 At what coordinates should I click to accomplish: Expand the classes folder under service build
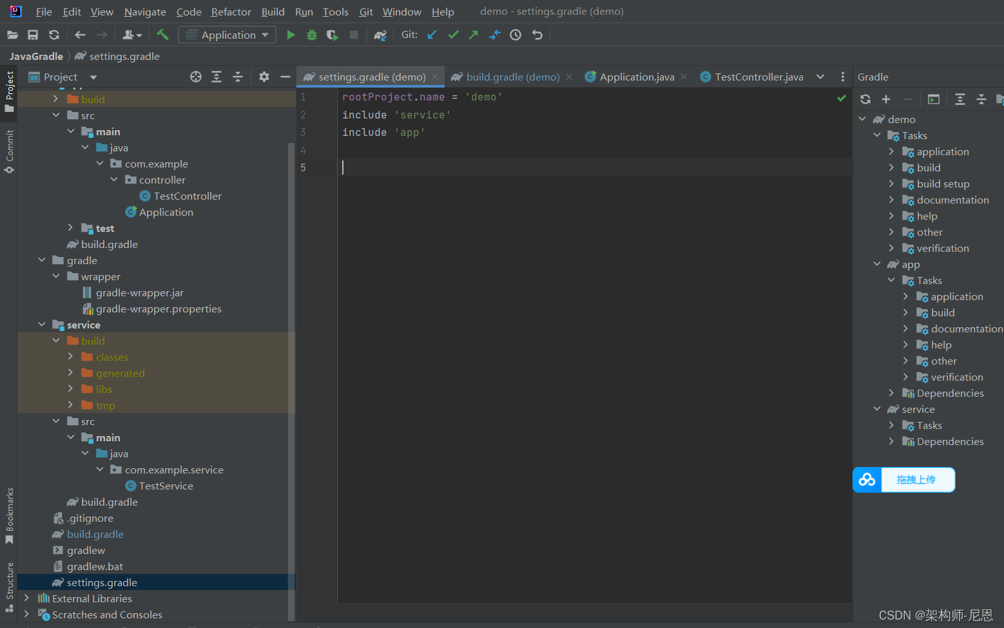click(71, 356)
